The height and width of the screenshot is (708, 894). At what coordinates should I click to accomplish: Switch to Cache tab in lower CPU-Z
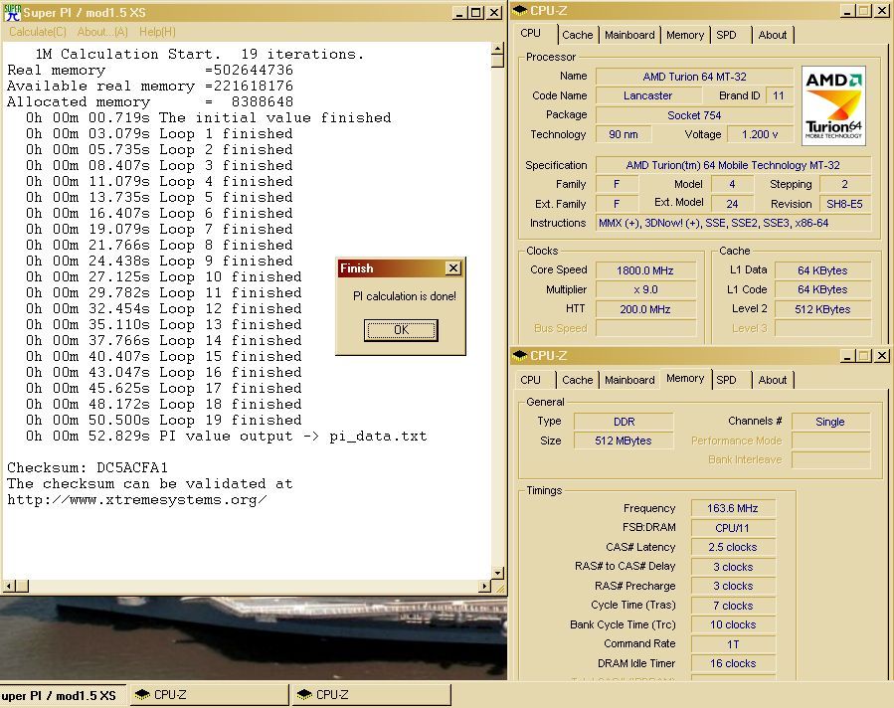[577, 380]
